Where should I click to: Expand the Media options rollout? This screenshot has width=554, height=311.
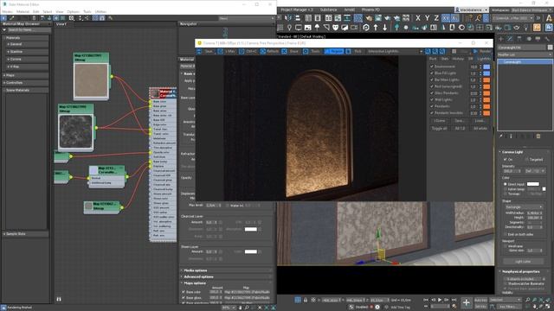pos(226,270)
